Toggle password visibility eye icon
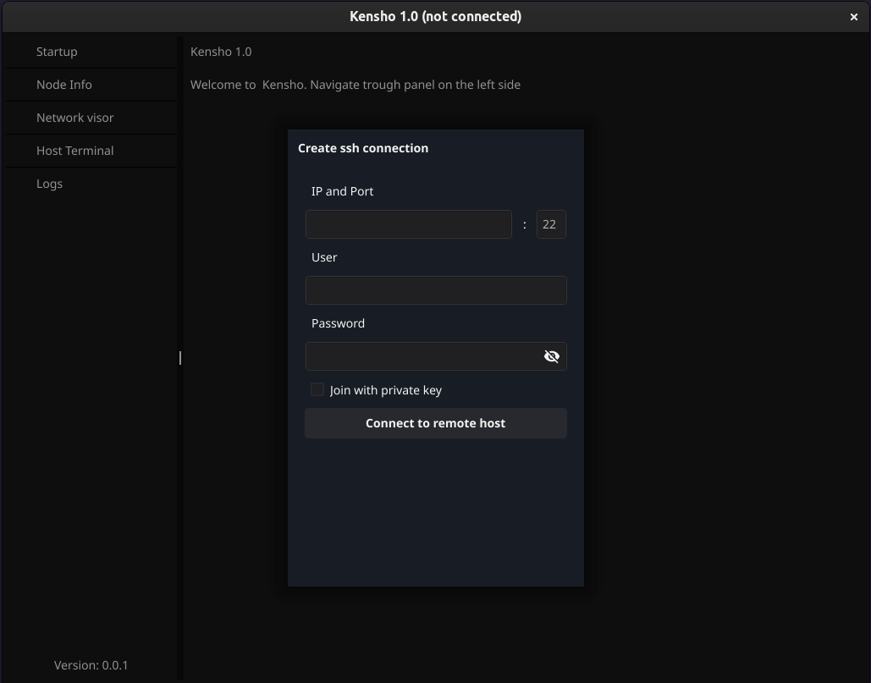871x683 pixels. pyautogui.click(x=551, y=356)
